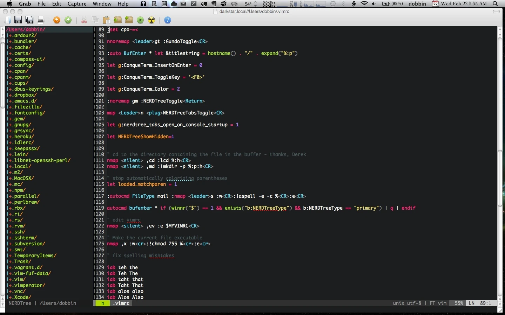The width and height of the screenshot is (505, 315).
Task: Paste using the clipboard toolbar icon
Action: point(107,20)
